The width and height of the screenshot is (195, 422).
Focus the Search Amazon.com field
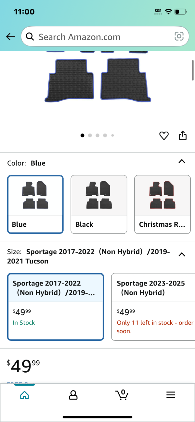pyautogui.click(x=105, y=36)
